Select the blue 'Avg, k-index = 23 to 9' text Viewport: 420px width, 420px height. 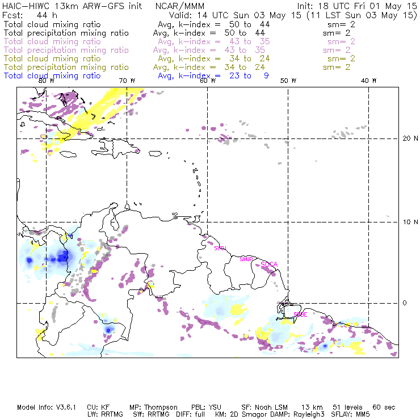click(213, 76)
